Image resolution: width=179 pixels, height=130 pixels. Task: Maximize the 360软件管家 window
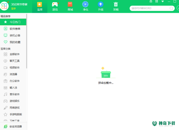(175, 1)
